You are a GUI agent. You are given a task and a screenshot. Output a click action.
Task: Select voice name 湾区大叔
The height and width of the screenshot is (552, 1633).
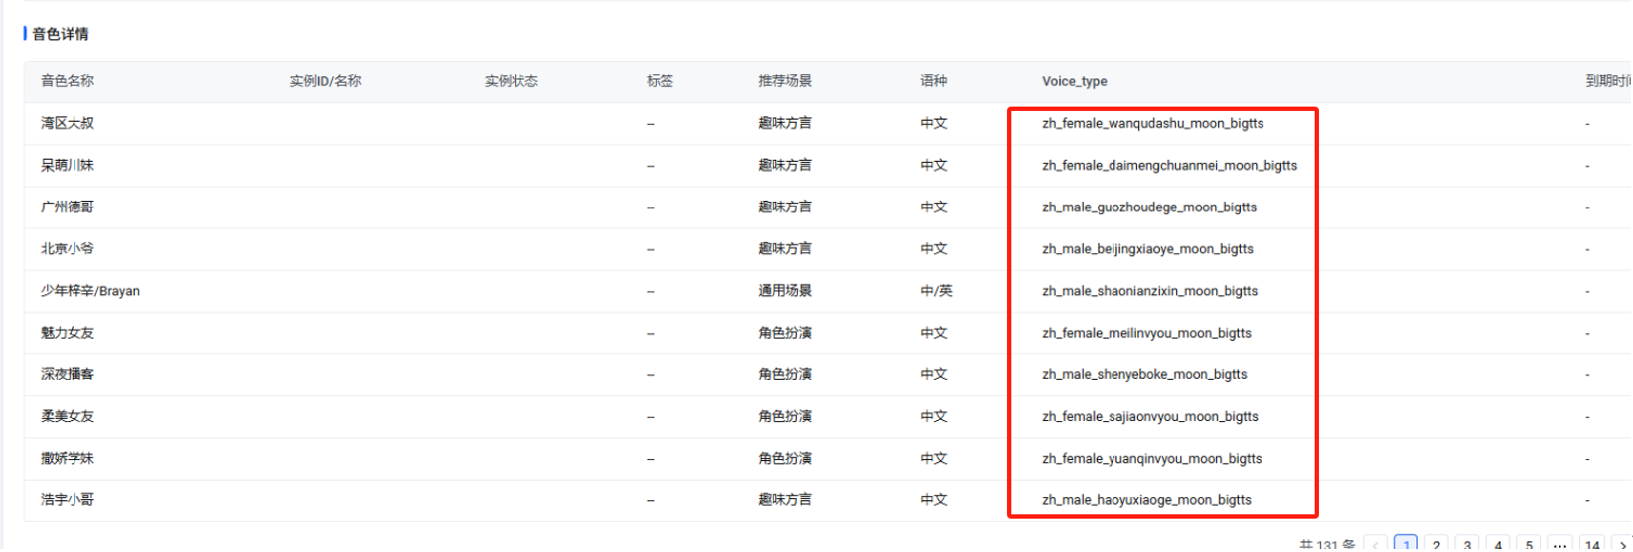(68, 123)
